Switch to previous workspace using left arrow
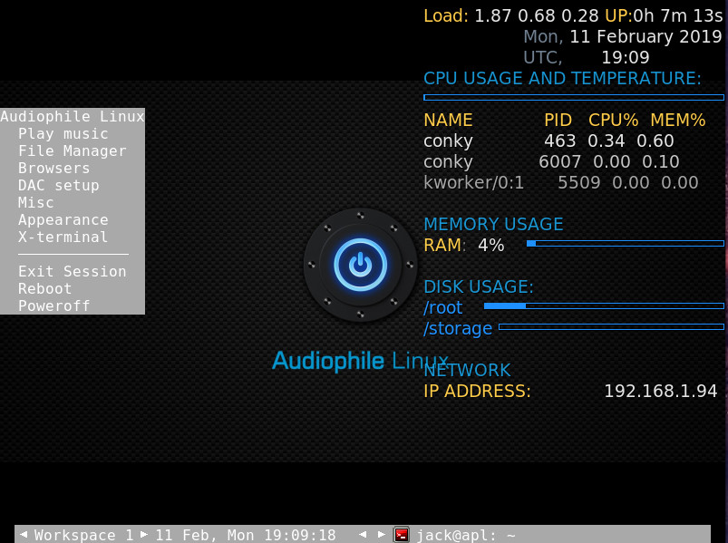The height and width of the screenshot is (543, 728). (24, 535)
